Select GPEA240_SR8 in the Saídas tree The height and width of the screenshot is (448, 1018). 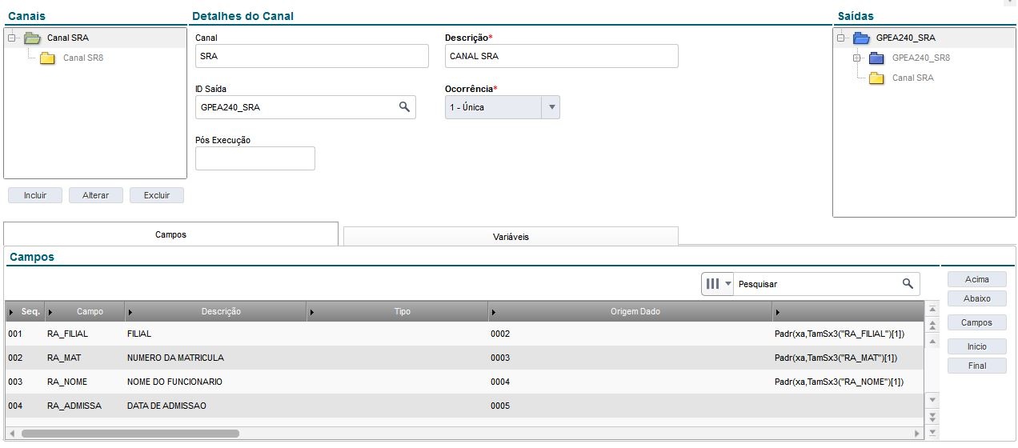(921, 58)
